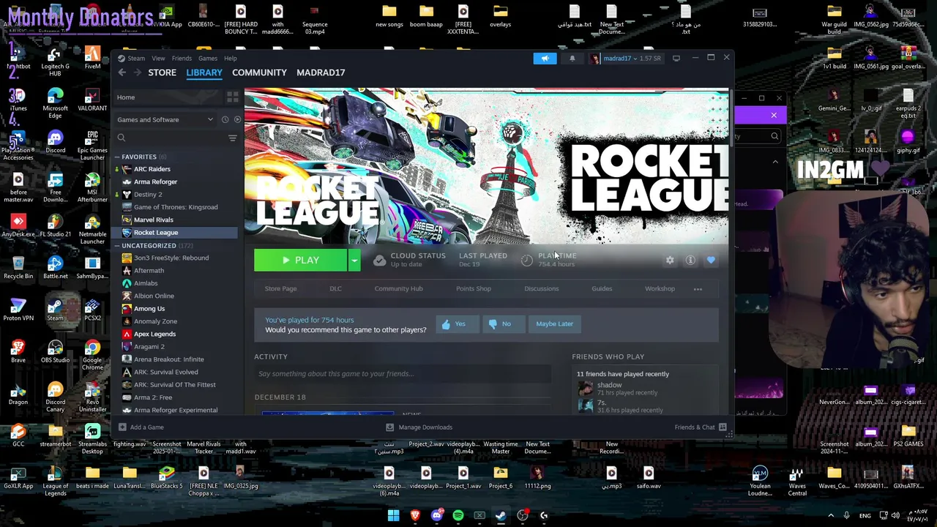Open Rocket League manage settings gear
937x527 pixels.
click(x=670, y=260)
